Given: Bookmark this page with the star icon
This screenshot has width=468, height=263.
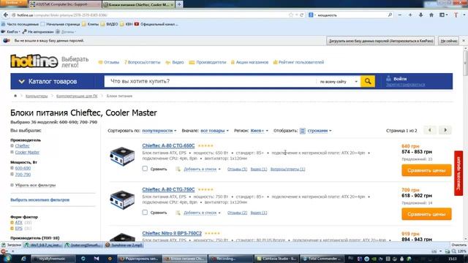Looking at the screenshot, I should pos(291,15).
